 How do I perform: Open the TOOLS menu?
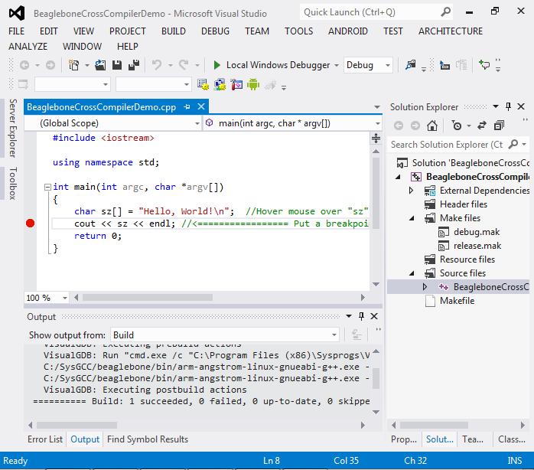click(298, 31)
